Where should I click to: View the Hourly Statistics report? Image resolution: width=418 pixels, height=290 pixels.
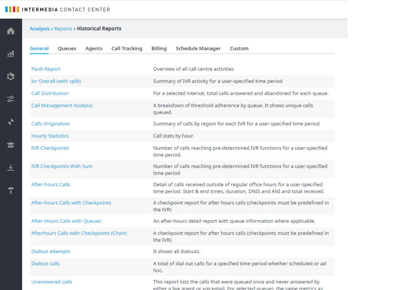pyautogui.click(x=50, y=135)
